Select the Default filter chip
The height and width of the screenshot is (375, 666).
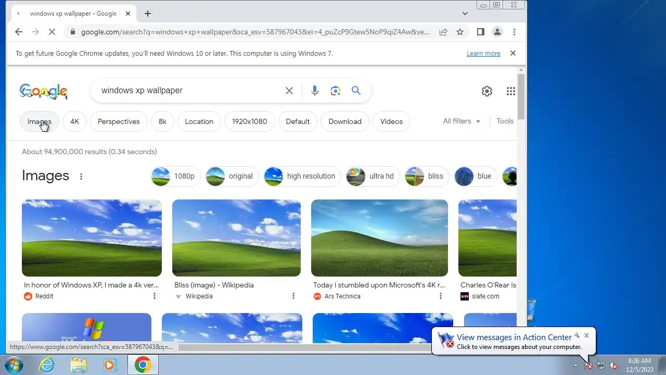[298, 121]
